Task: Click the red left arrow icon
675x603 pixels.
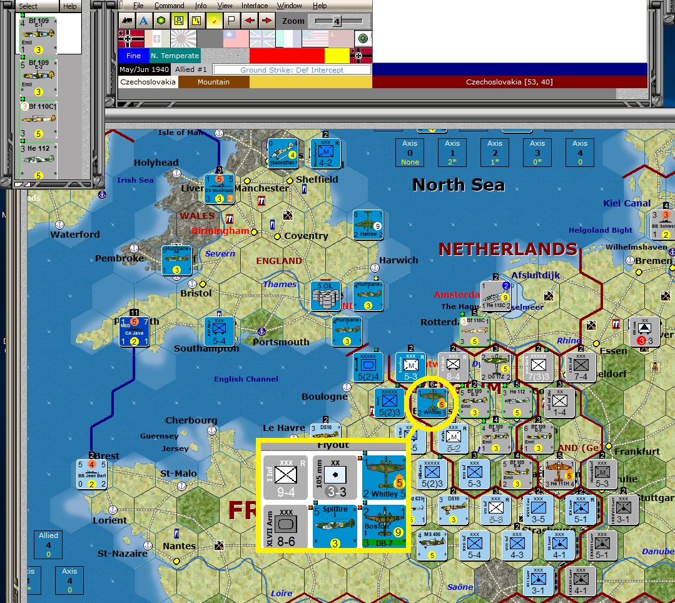Action: click(x=249, y=20)
